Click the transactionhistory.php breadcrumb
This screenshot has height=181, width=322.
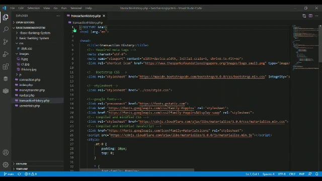tap(86, 23)
